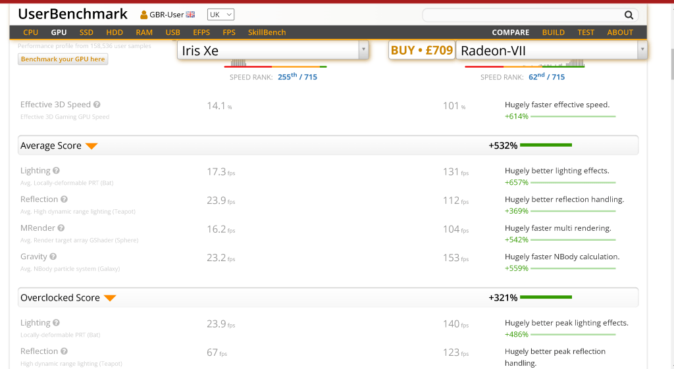Click the Gravity label

(34, 257)
